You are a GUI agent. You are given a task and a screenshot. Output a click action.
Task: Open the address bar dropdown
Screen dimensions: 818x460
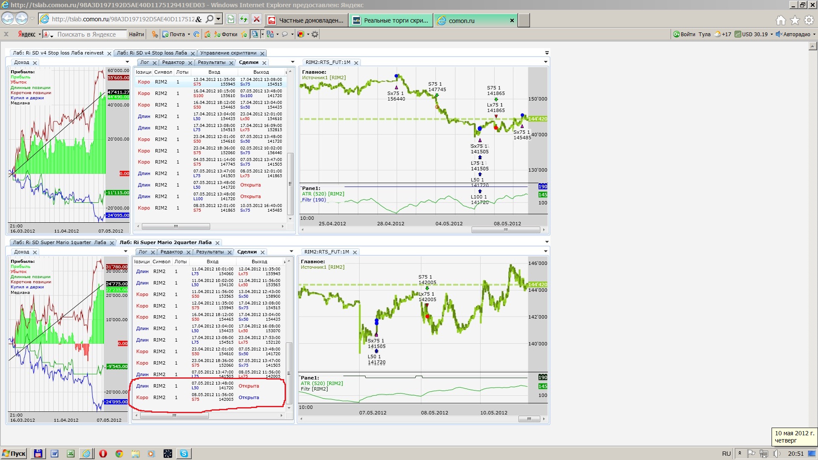[x=219, y=19]
